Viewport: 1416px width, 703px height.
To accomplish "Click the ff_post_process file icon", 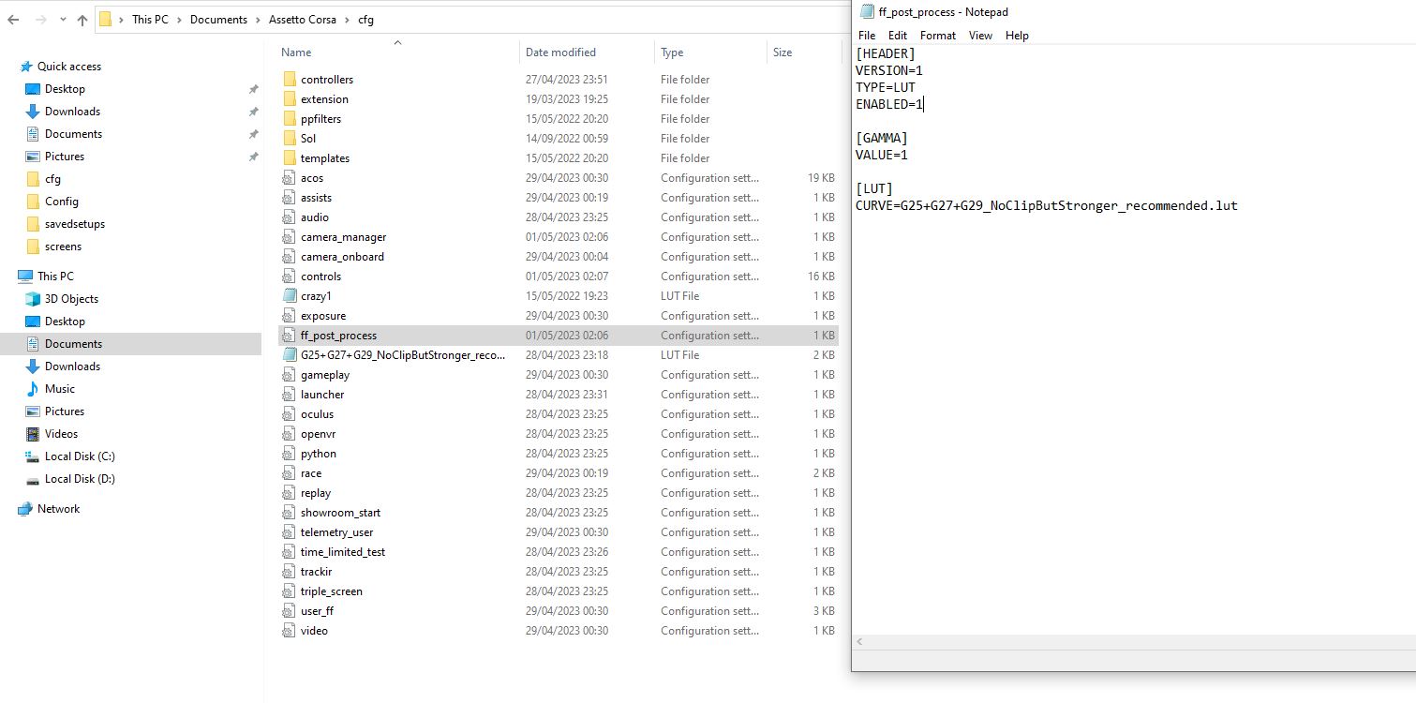I will tap(290, 336).
